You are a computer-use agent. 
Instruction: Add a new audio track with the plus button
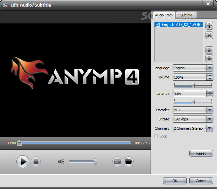209,26
